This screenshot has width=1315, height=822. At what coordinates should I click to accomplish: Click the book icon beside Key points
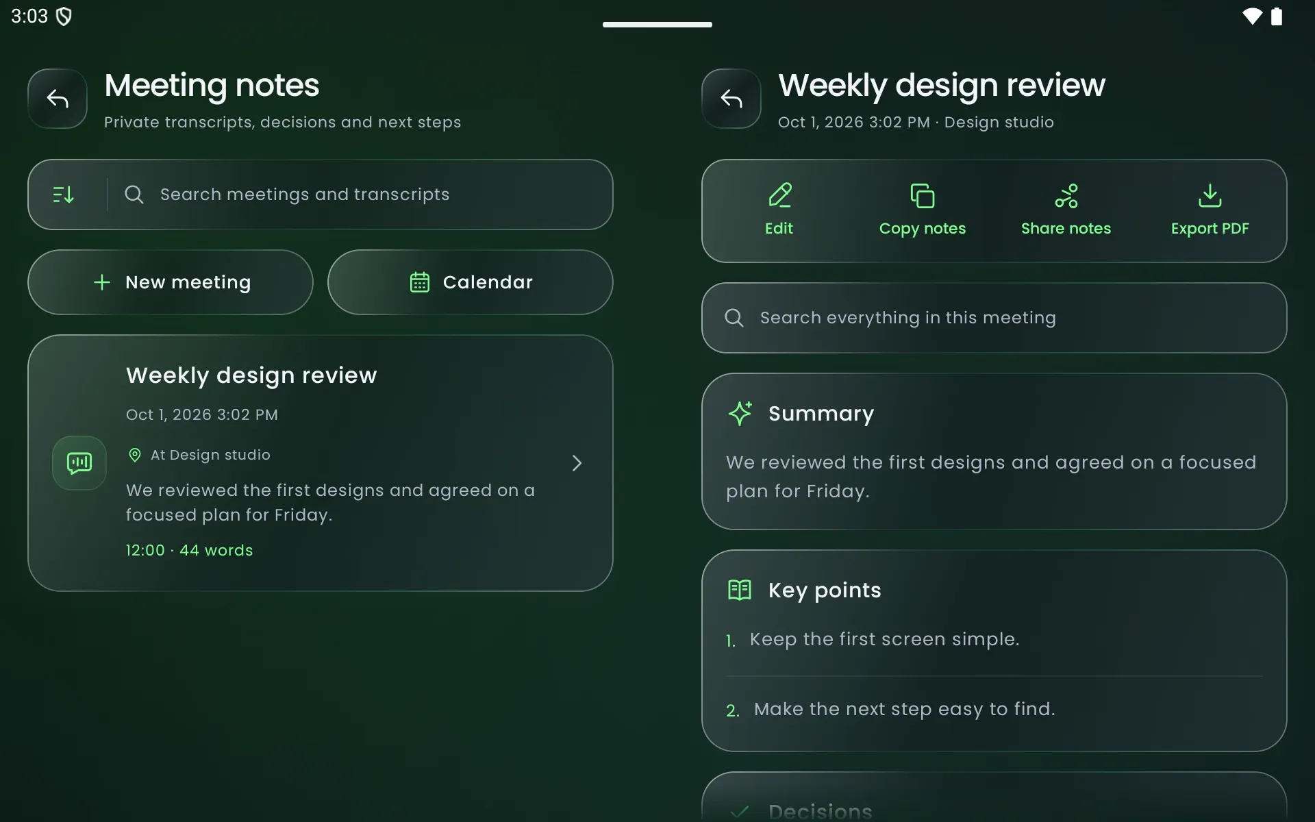(x=740, y=590)
